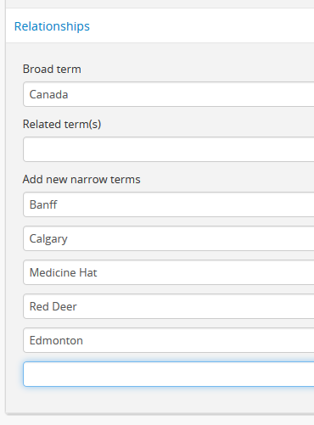Select the Banff narrow term field
Screen dimensions: 314x425
tap(169, 204)
